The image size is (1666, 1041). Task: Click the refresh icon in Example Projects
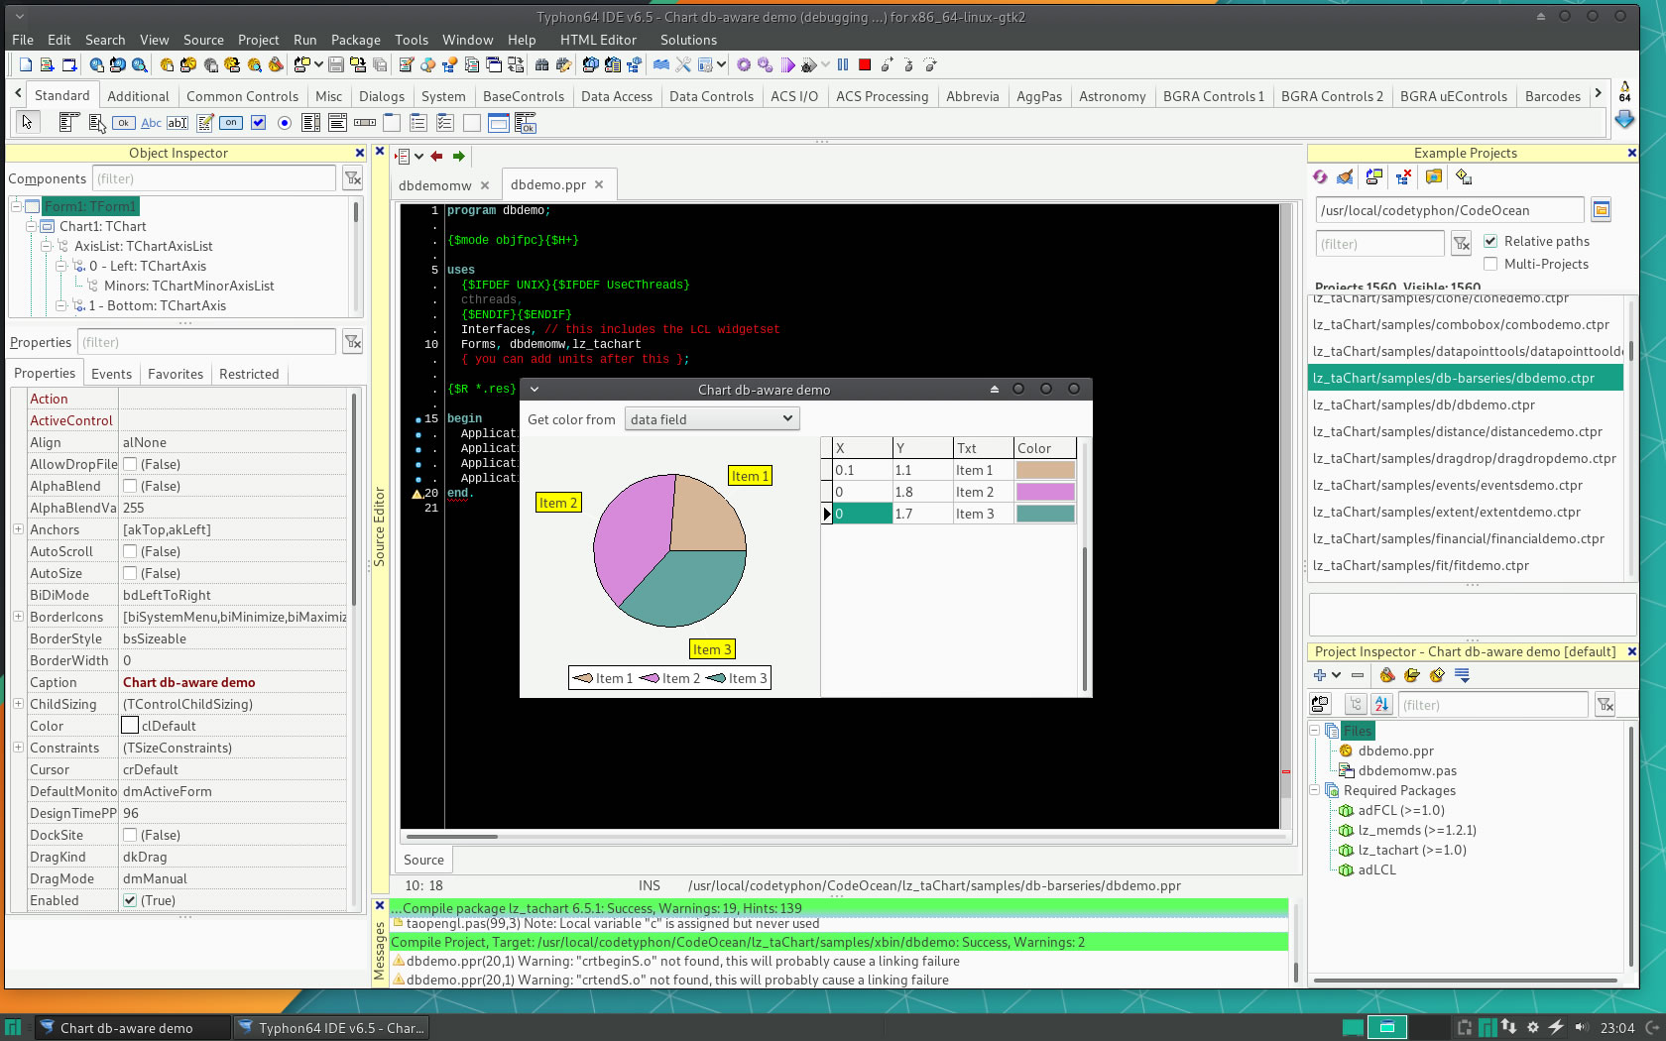(x=1320, y=177)
